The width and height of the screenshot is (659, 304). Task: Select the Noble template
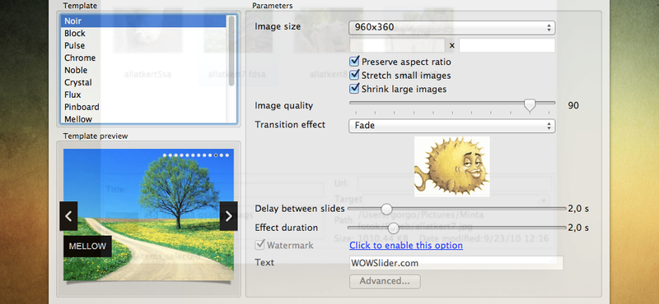[143, 70]
